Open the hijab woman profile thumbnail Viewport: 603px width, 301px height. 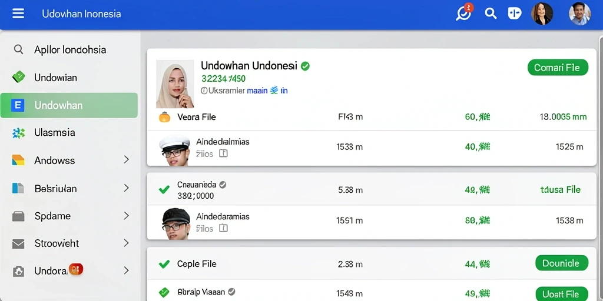pyautogui.click(x=175, y=83)
